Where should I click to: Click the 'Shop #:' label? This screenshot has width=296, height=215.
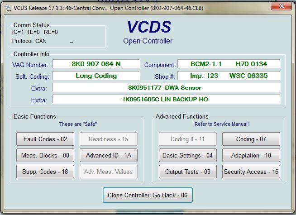point(165,76)
